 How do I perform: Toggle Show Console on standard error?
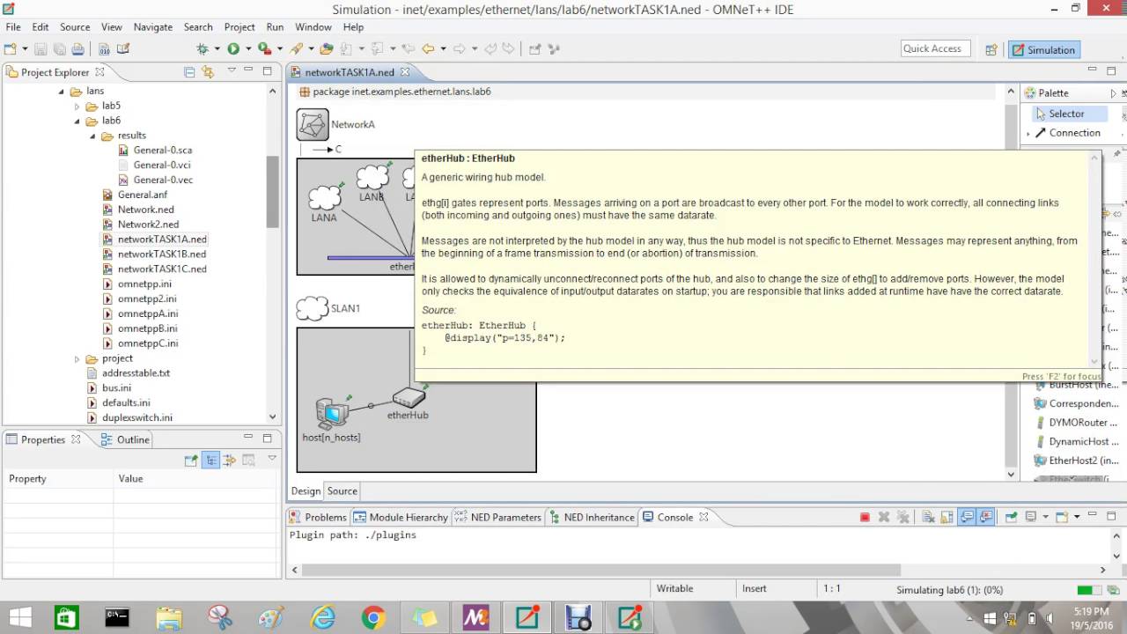point(986,517)
